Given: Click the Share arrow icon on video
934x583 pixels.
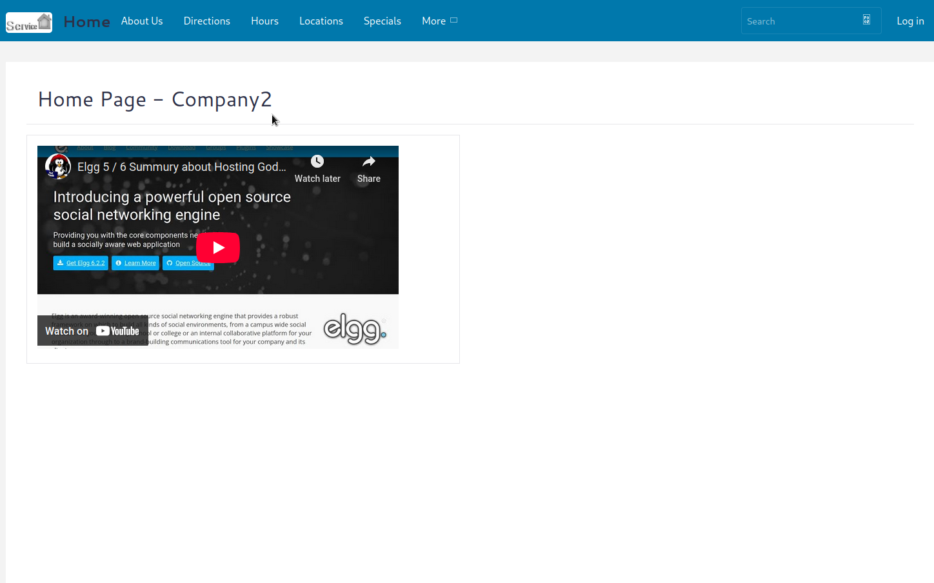Looking at the screenshot, I should (x=368, y=162).
